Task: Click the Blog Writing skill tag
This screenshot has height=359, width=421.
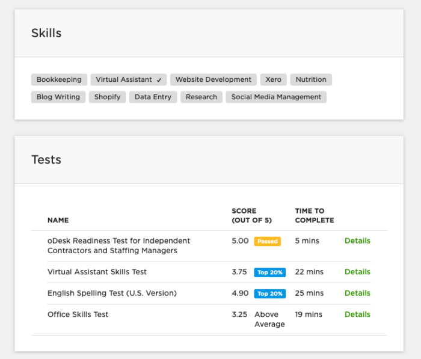Action: click(58, 97)
